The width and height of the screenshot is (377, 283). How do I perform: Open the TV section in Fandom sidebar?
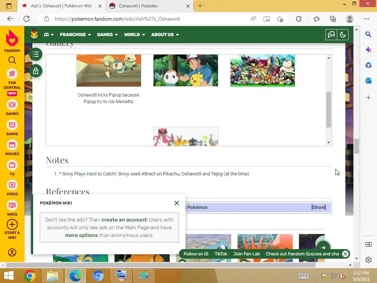[x=12, y=168]
